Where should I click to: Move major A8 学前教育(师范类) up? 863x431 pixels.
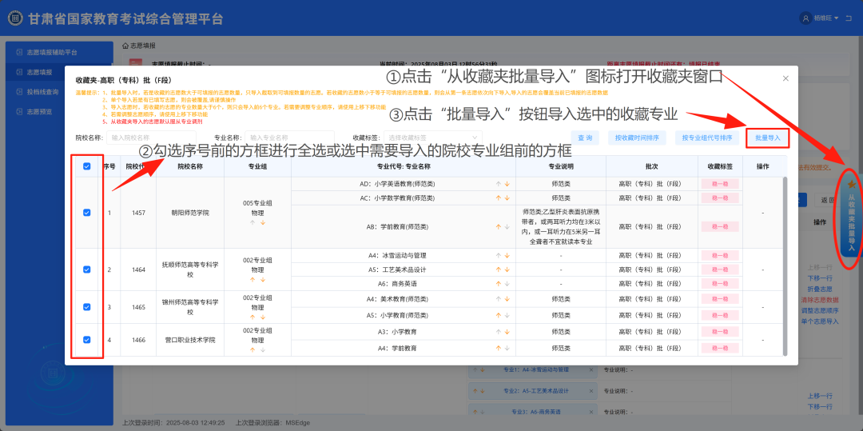(499, 226)
